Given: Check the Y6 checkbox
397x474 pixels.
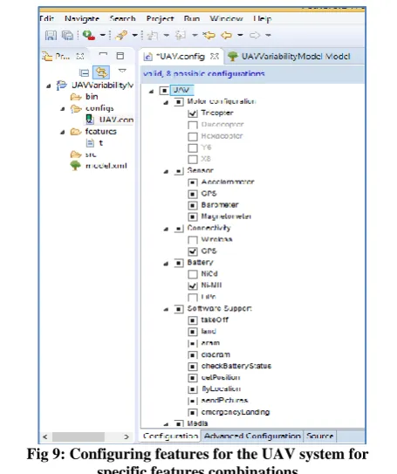Looking at the screenshot, I should [x=193, y=148].
